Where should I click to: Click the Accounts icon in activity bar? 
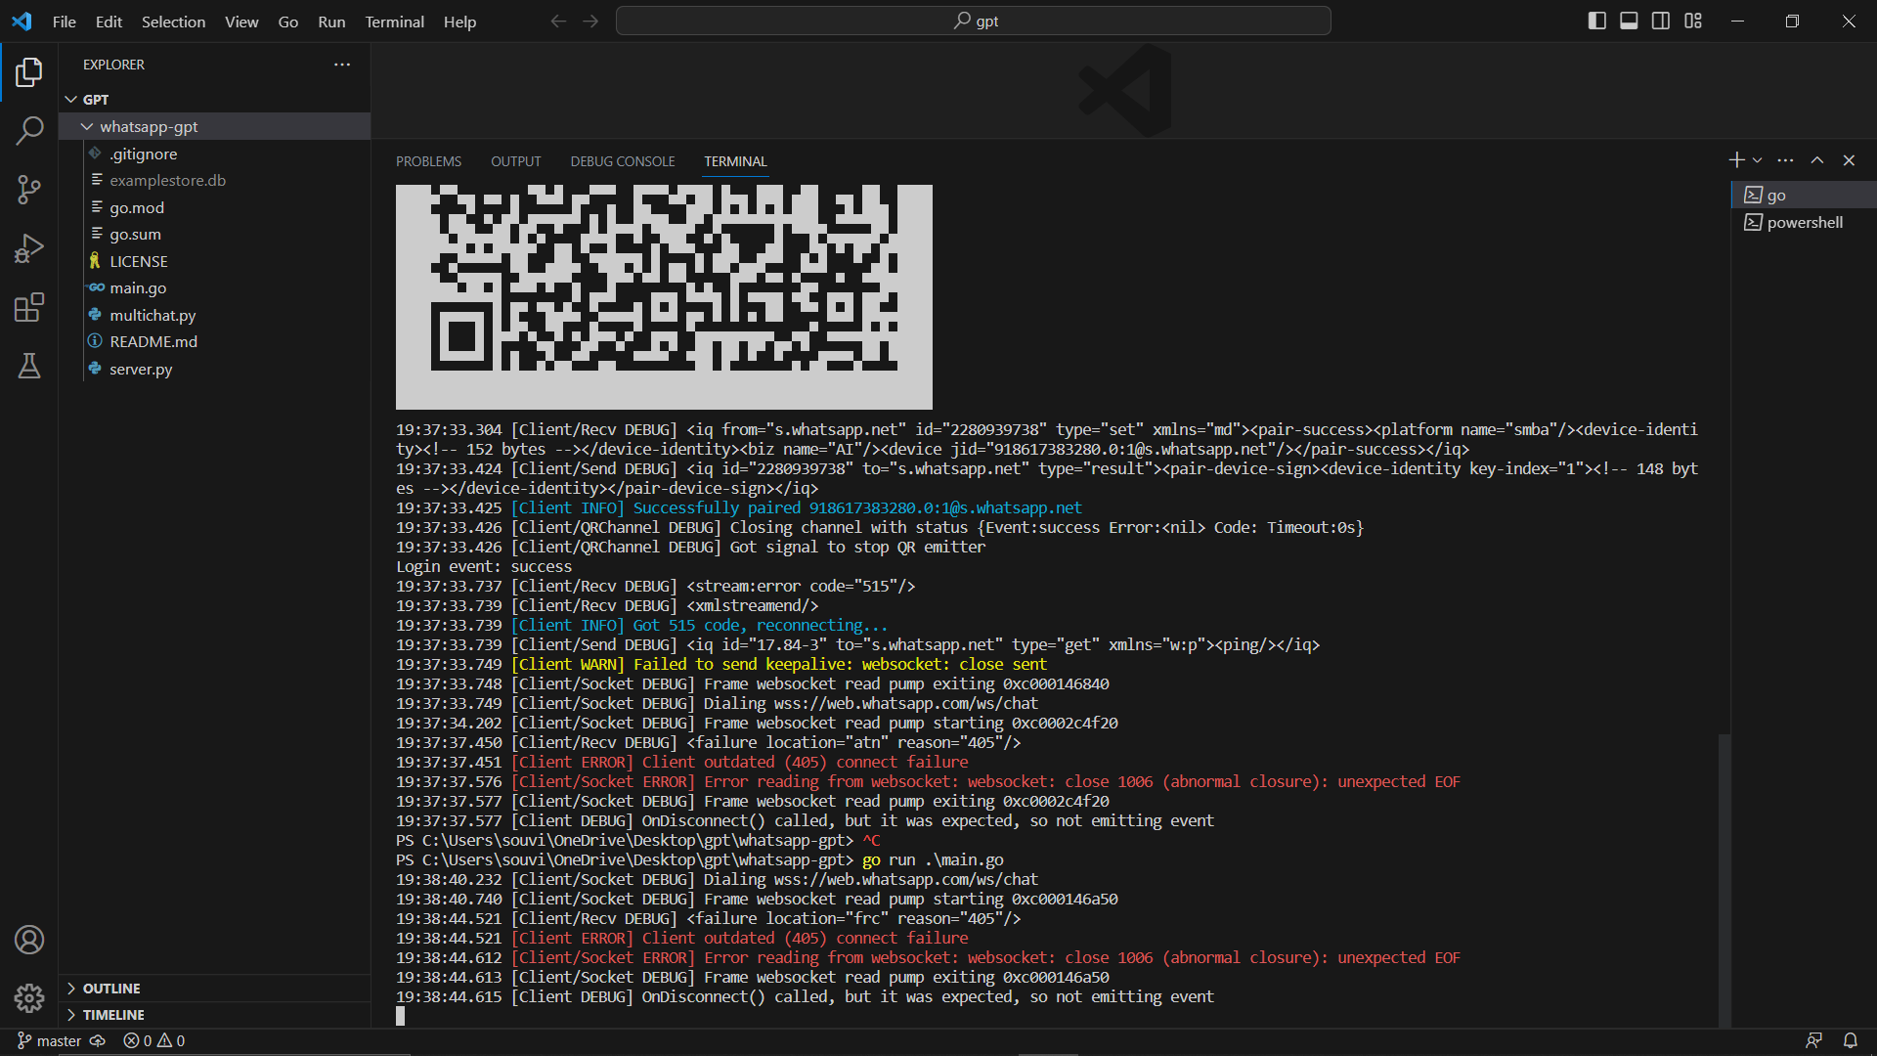[x=29, y=940]
